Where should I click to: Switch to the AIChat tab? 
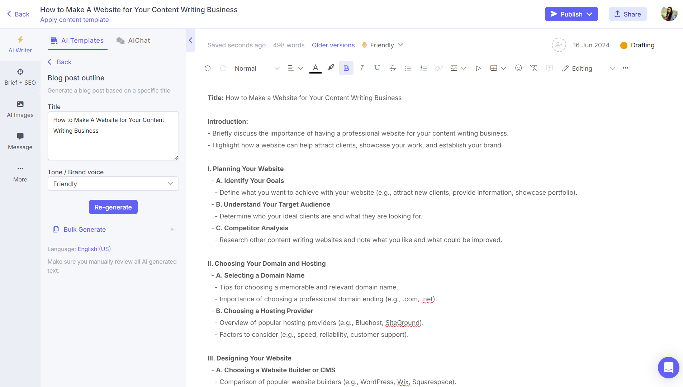pos(133,40)
